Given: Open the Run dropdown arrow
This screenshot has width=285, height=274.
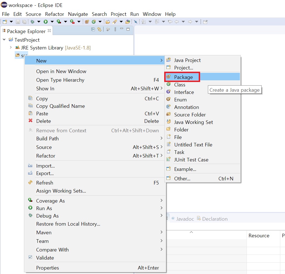Looking at the screenshot, I should (x=52, y=22).
